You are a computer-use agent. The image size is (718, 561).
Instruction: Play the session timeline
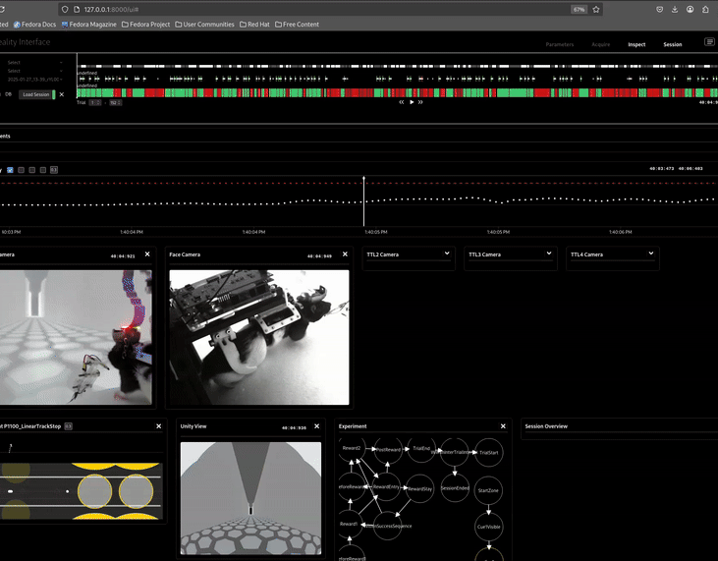coord(412,102)
